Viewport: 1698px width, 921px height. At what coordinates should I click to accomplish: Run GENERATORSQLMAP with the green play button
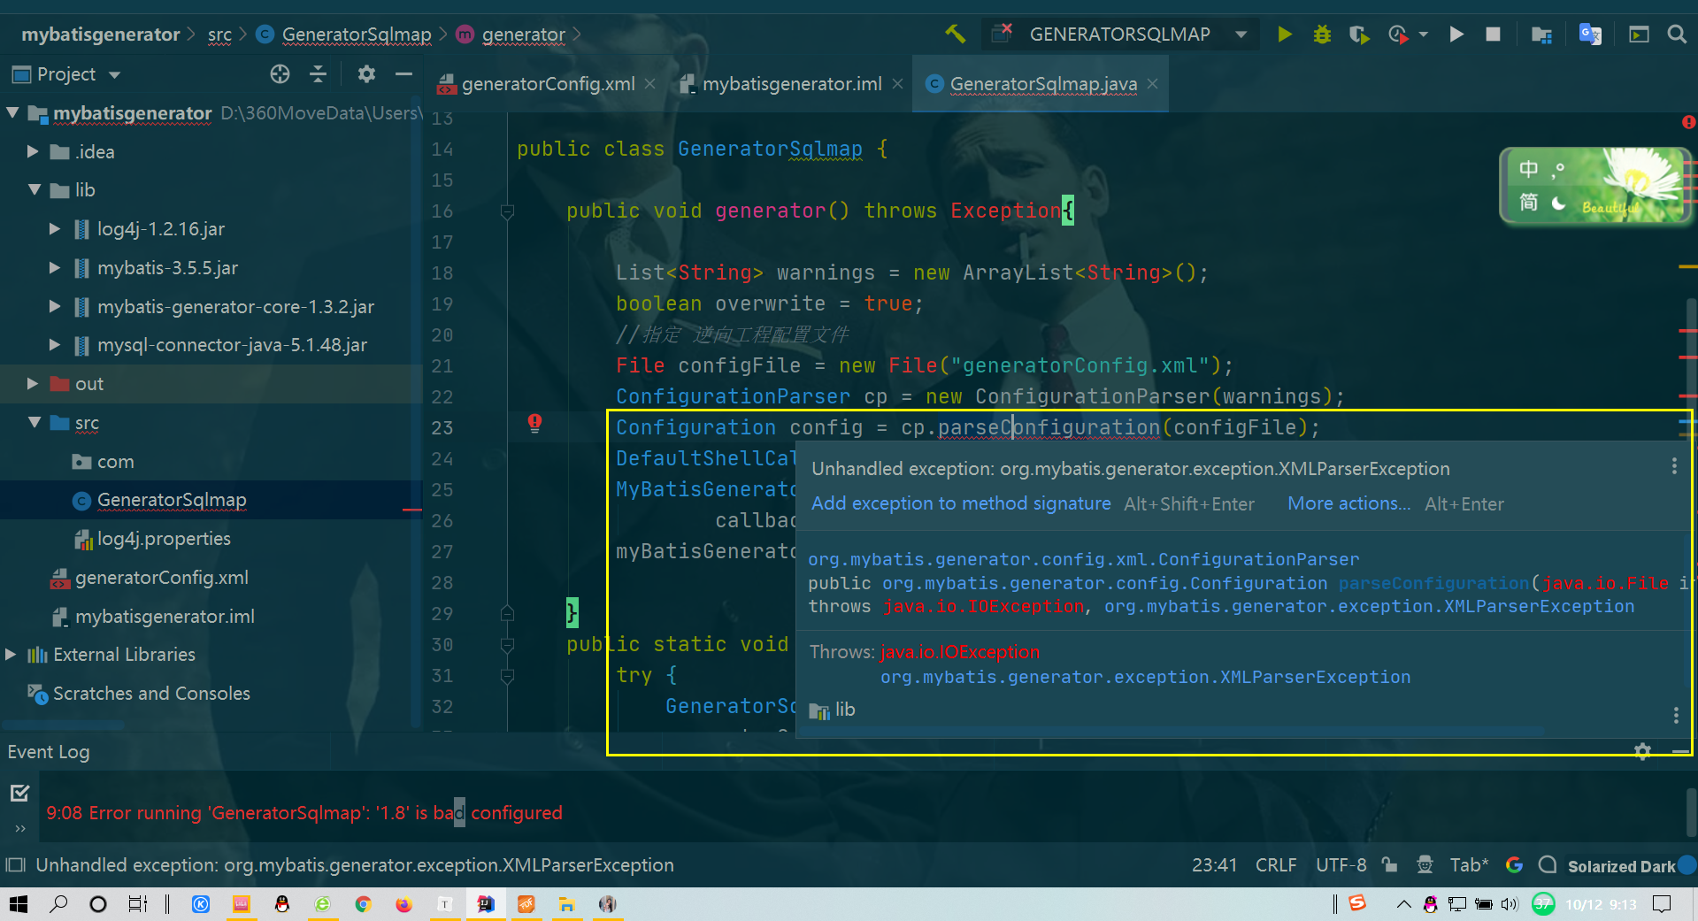point(1285,34)
